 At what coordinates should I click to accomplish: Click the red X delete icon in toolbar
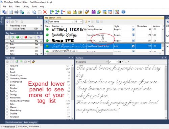[45, 12]
